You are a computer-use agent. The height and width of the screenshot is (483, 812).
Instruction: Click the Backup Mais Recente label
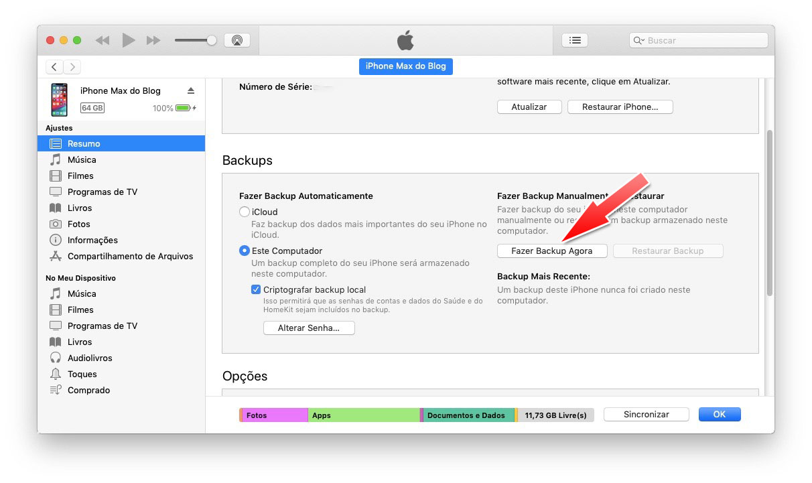[x=543, y=276]
